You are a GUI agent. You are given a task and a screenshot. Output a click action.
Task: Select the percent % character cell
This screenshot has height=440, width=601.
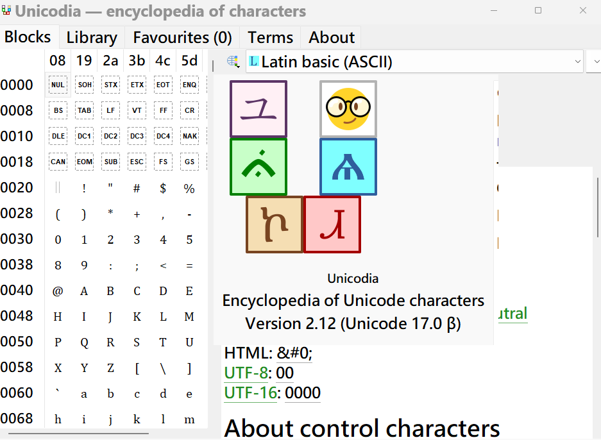coord(189,187)
